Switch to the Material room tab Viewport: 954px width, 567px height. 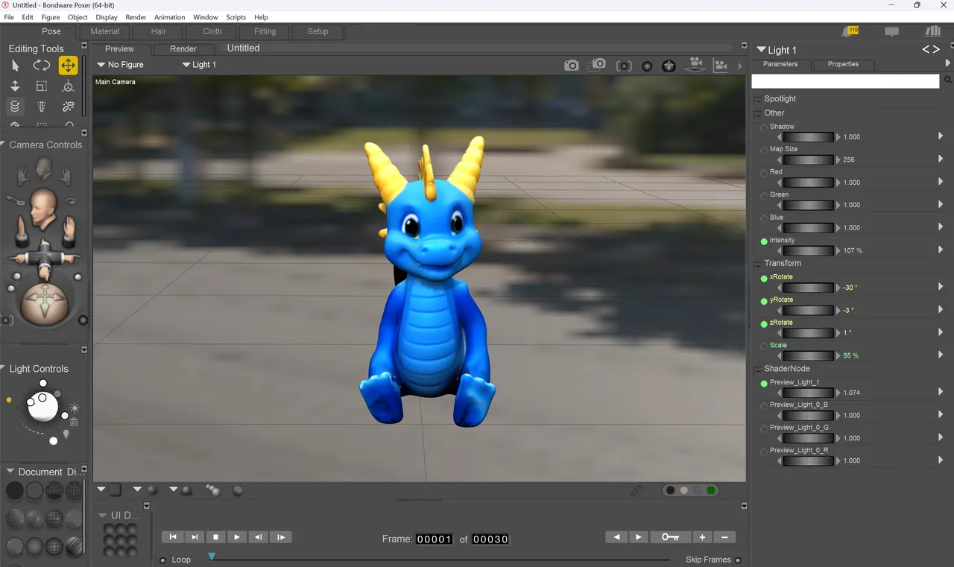click(105, 31)
